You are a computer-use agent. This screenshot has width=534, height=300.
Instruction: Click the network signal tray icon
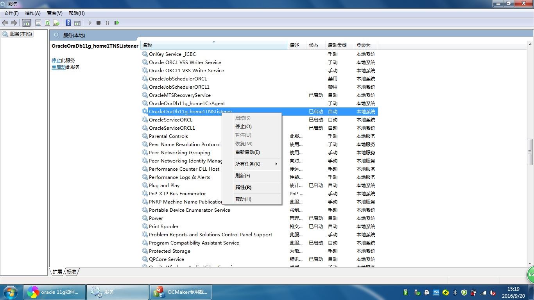click(x=484, y=292)
